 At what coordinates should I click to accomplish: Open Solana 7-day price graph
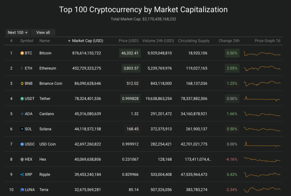point(262,129)
